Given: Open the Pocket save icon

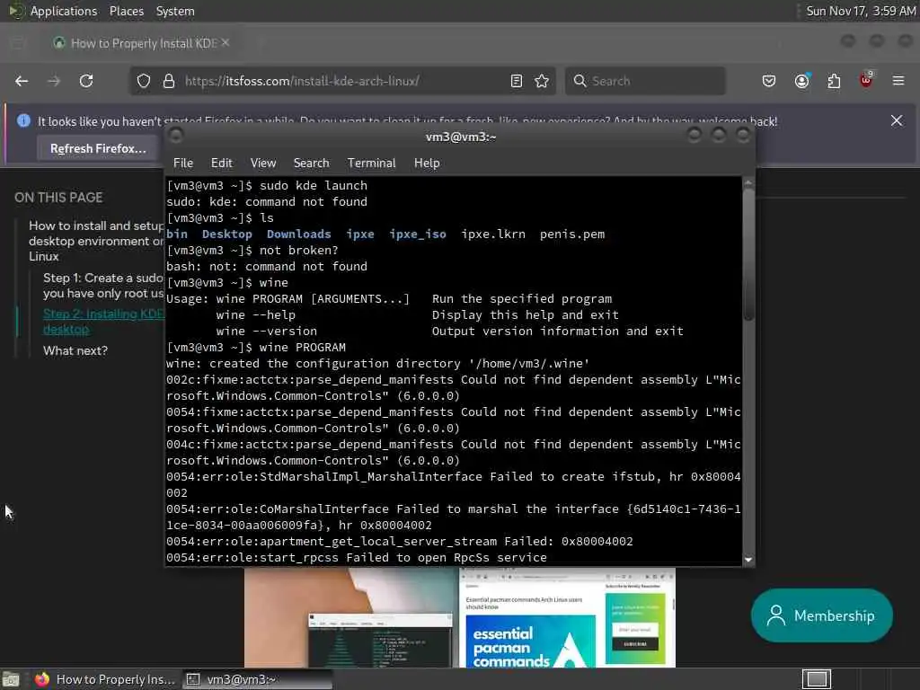Looking at the screenshot, I should 769,81.
